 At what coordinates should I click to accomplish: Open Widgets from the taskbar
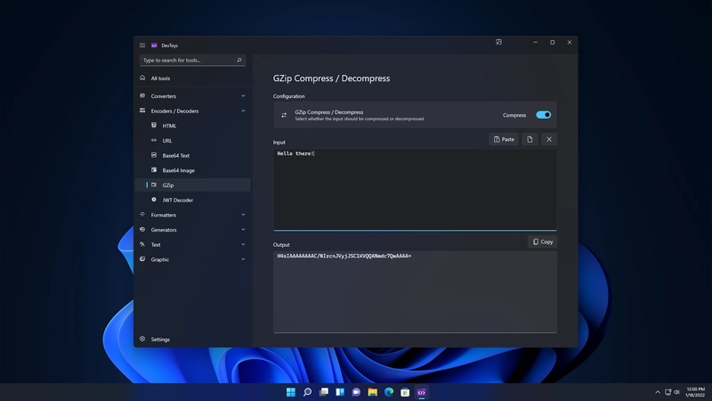340,392
